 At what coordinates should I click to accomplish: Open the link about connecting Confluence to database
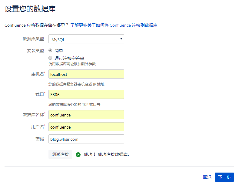[x=114, y=25]
